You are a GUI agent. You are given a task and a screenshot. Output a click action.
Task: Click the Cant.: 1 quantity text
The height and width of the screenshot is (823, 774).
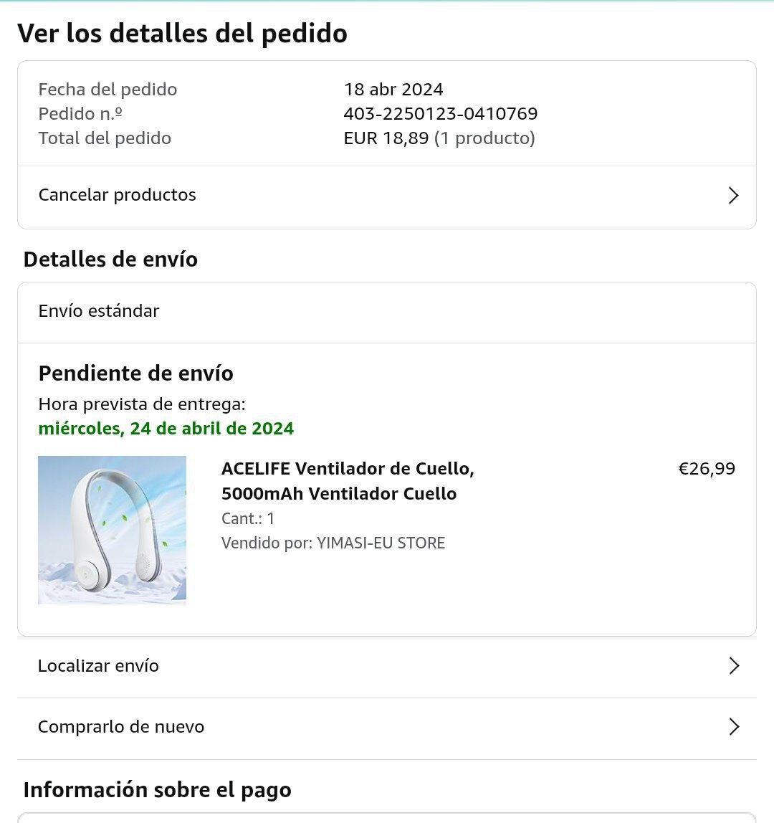click(x=248, y=518)
